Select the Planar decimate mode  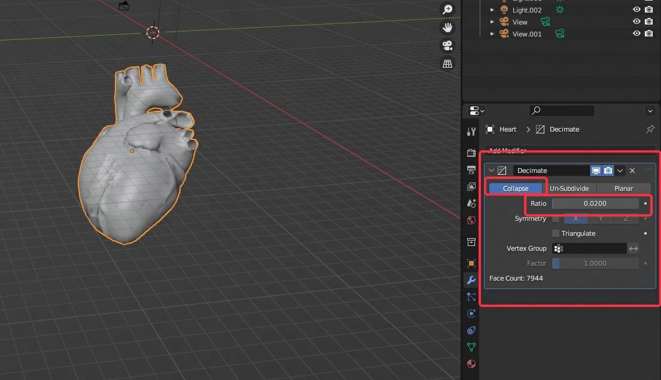623,189
